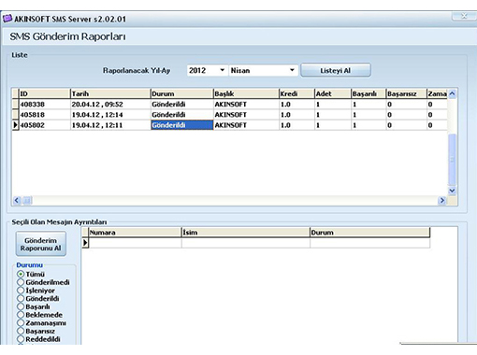The image size is (477, 355).
Task: Click the empty Numara cell in details row
Action: (x=135, y=243)
